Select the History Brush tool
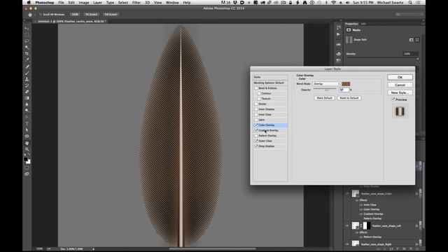 pyautogui.click(x=27, y=85)
